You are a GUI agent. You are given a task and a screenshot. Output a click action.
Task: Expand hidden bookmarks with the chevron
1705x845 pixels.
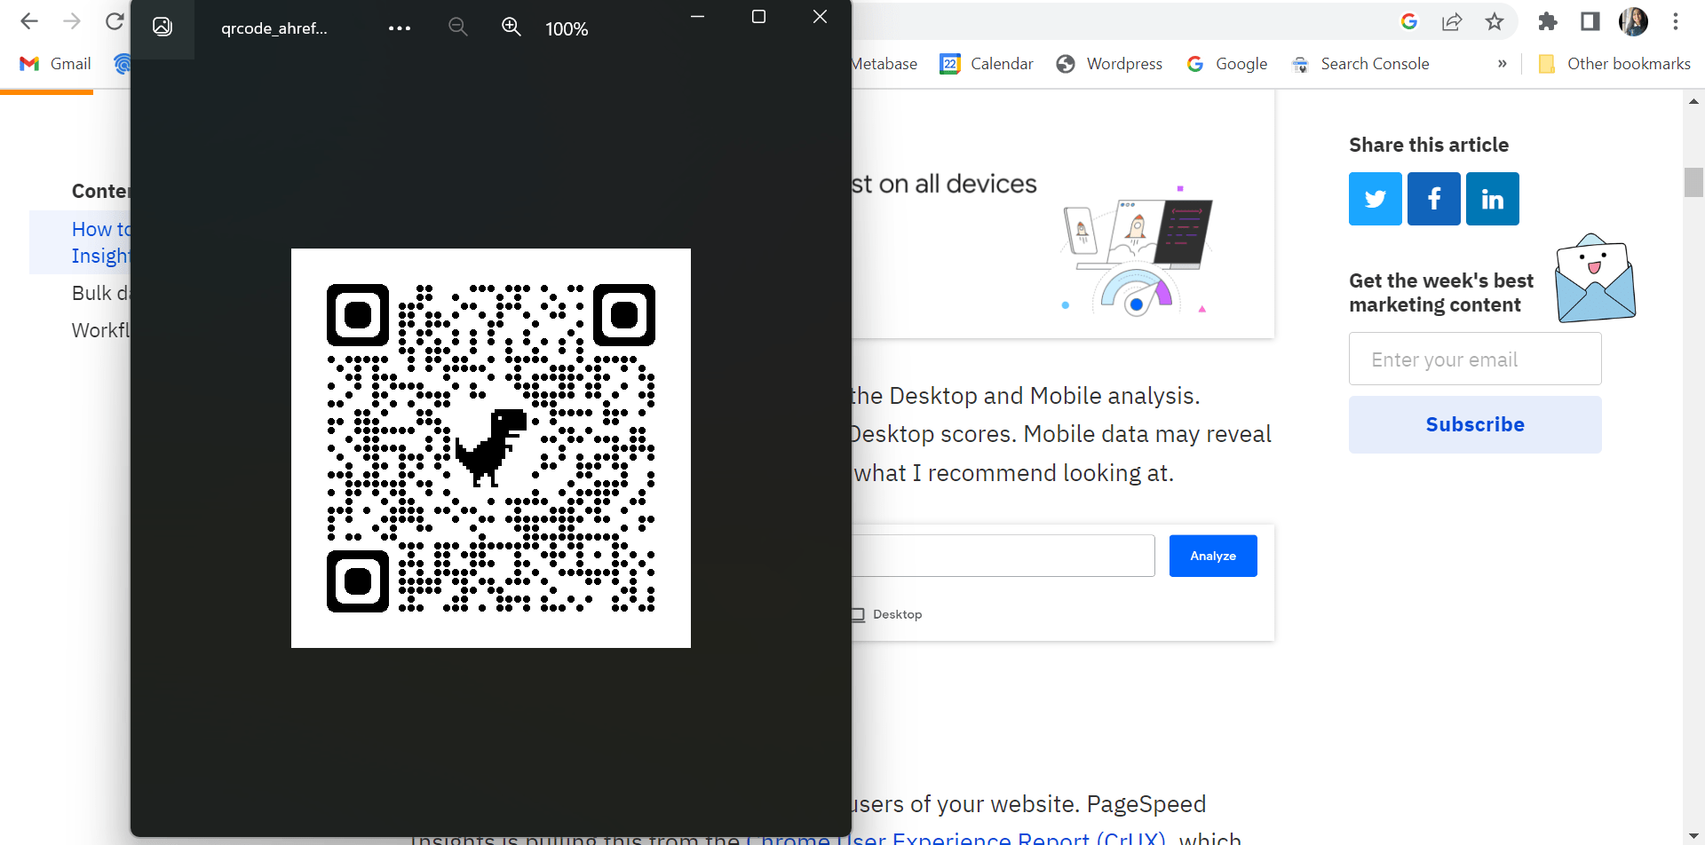(1503, 63)
